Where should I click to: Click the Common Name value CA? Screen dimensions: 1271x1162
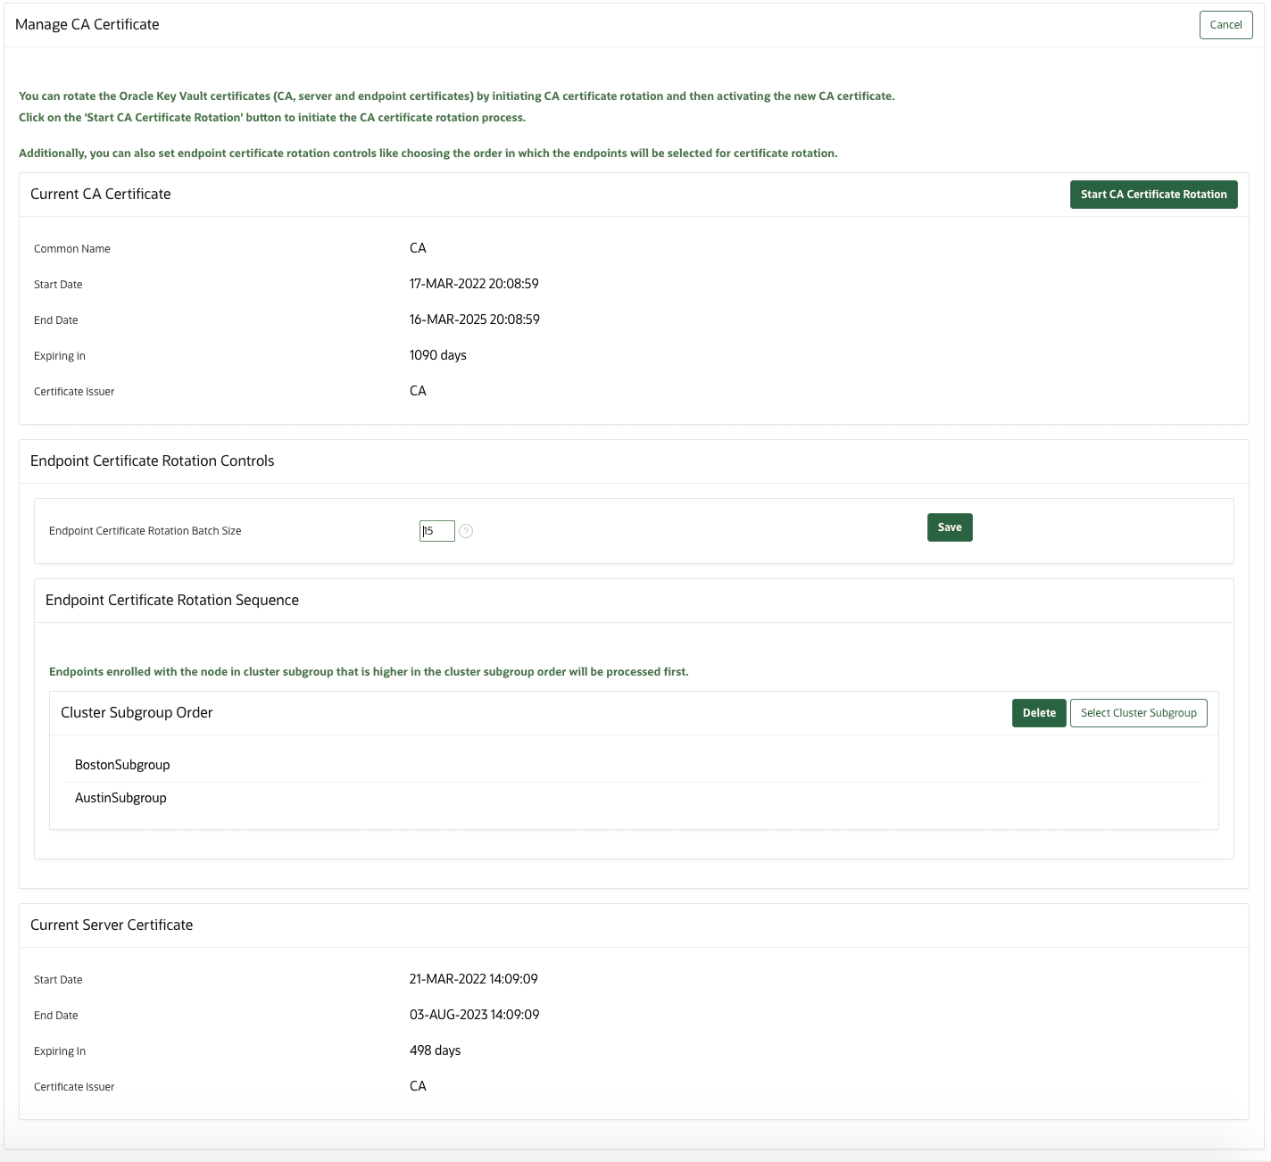click(417, 248)
